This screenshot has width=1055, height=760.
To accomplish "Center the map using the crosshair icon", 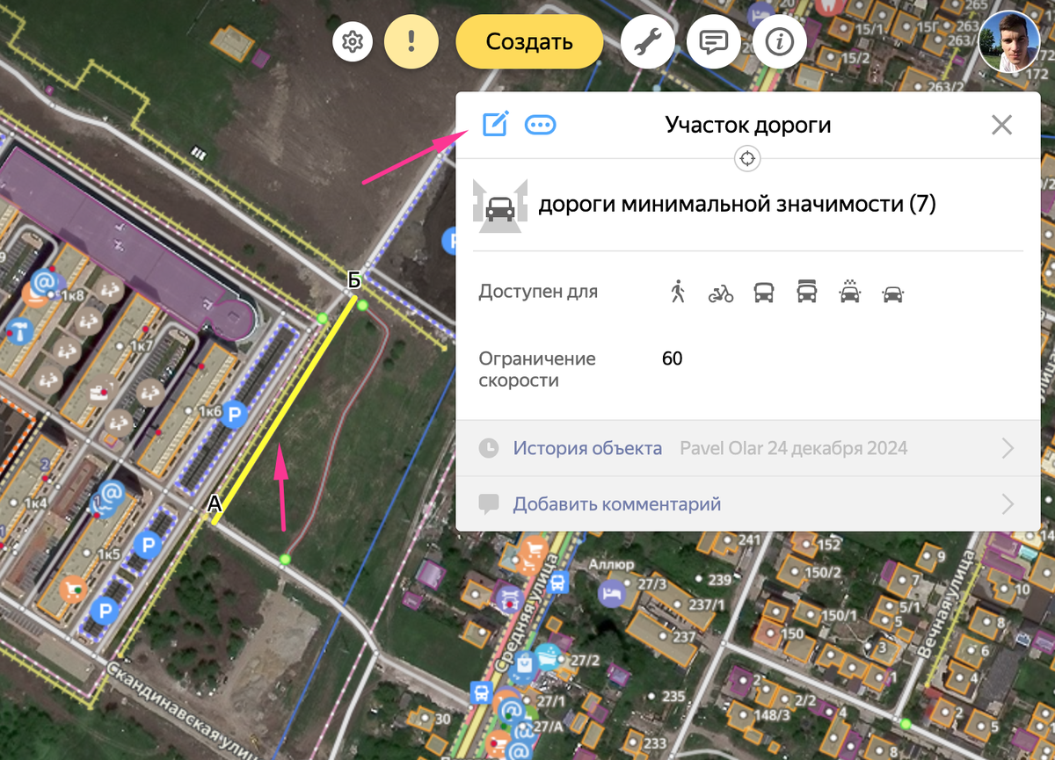I will (x=746, y=158).
